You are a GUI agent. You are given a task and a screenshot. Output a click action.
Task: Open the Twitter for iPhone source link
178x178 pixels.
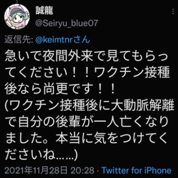[136, 171]
